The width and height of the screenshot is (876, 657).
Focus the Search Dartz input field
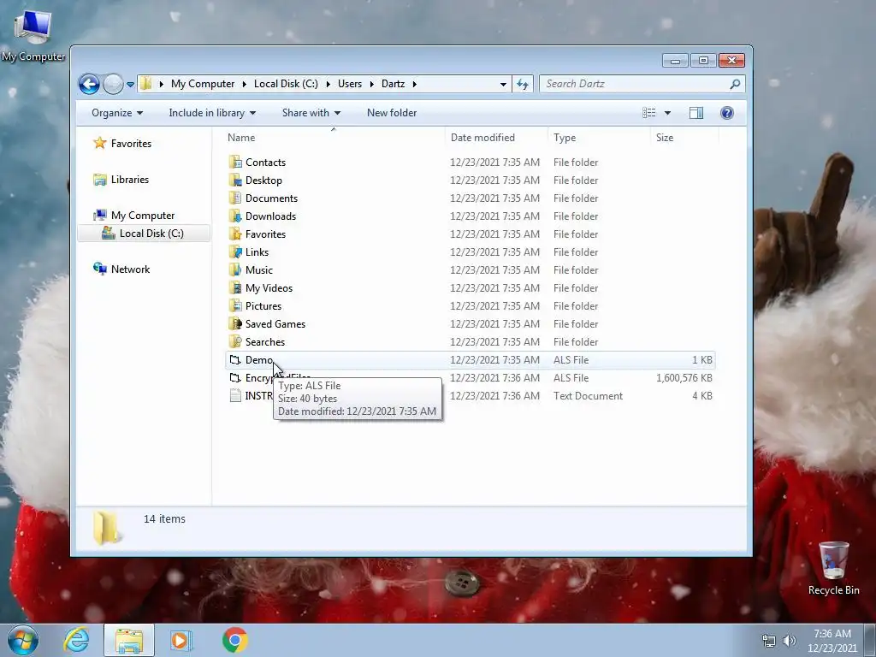[636, 84]
